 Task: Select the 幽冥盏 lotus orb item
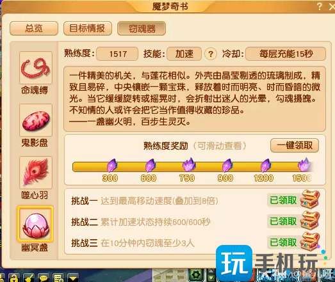(x=35, y=224)
